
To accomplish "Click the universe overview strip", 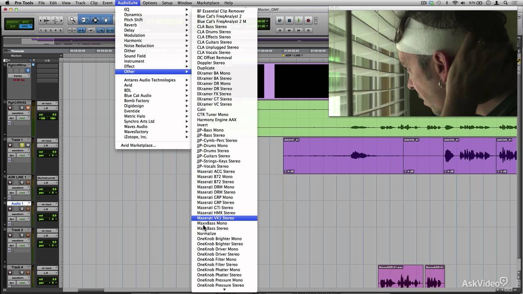I will 165,41.
